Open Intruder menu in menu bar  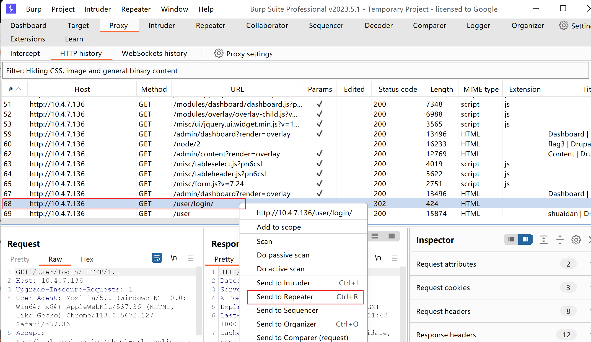pyautogui.click(x=97, y=9)
